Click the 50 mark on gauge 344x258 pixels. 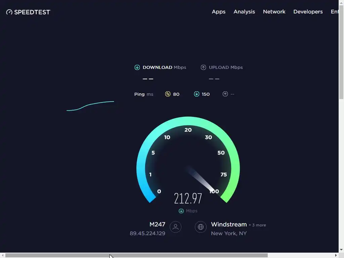point(221,153)
